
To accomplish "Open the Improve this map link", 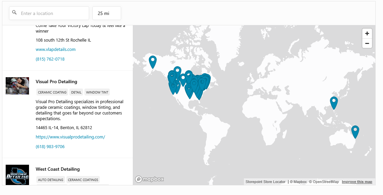I will click(x=357, y=182).
